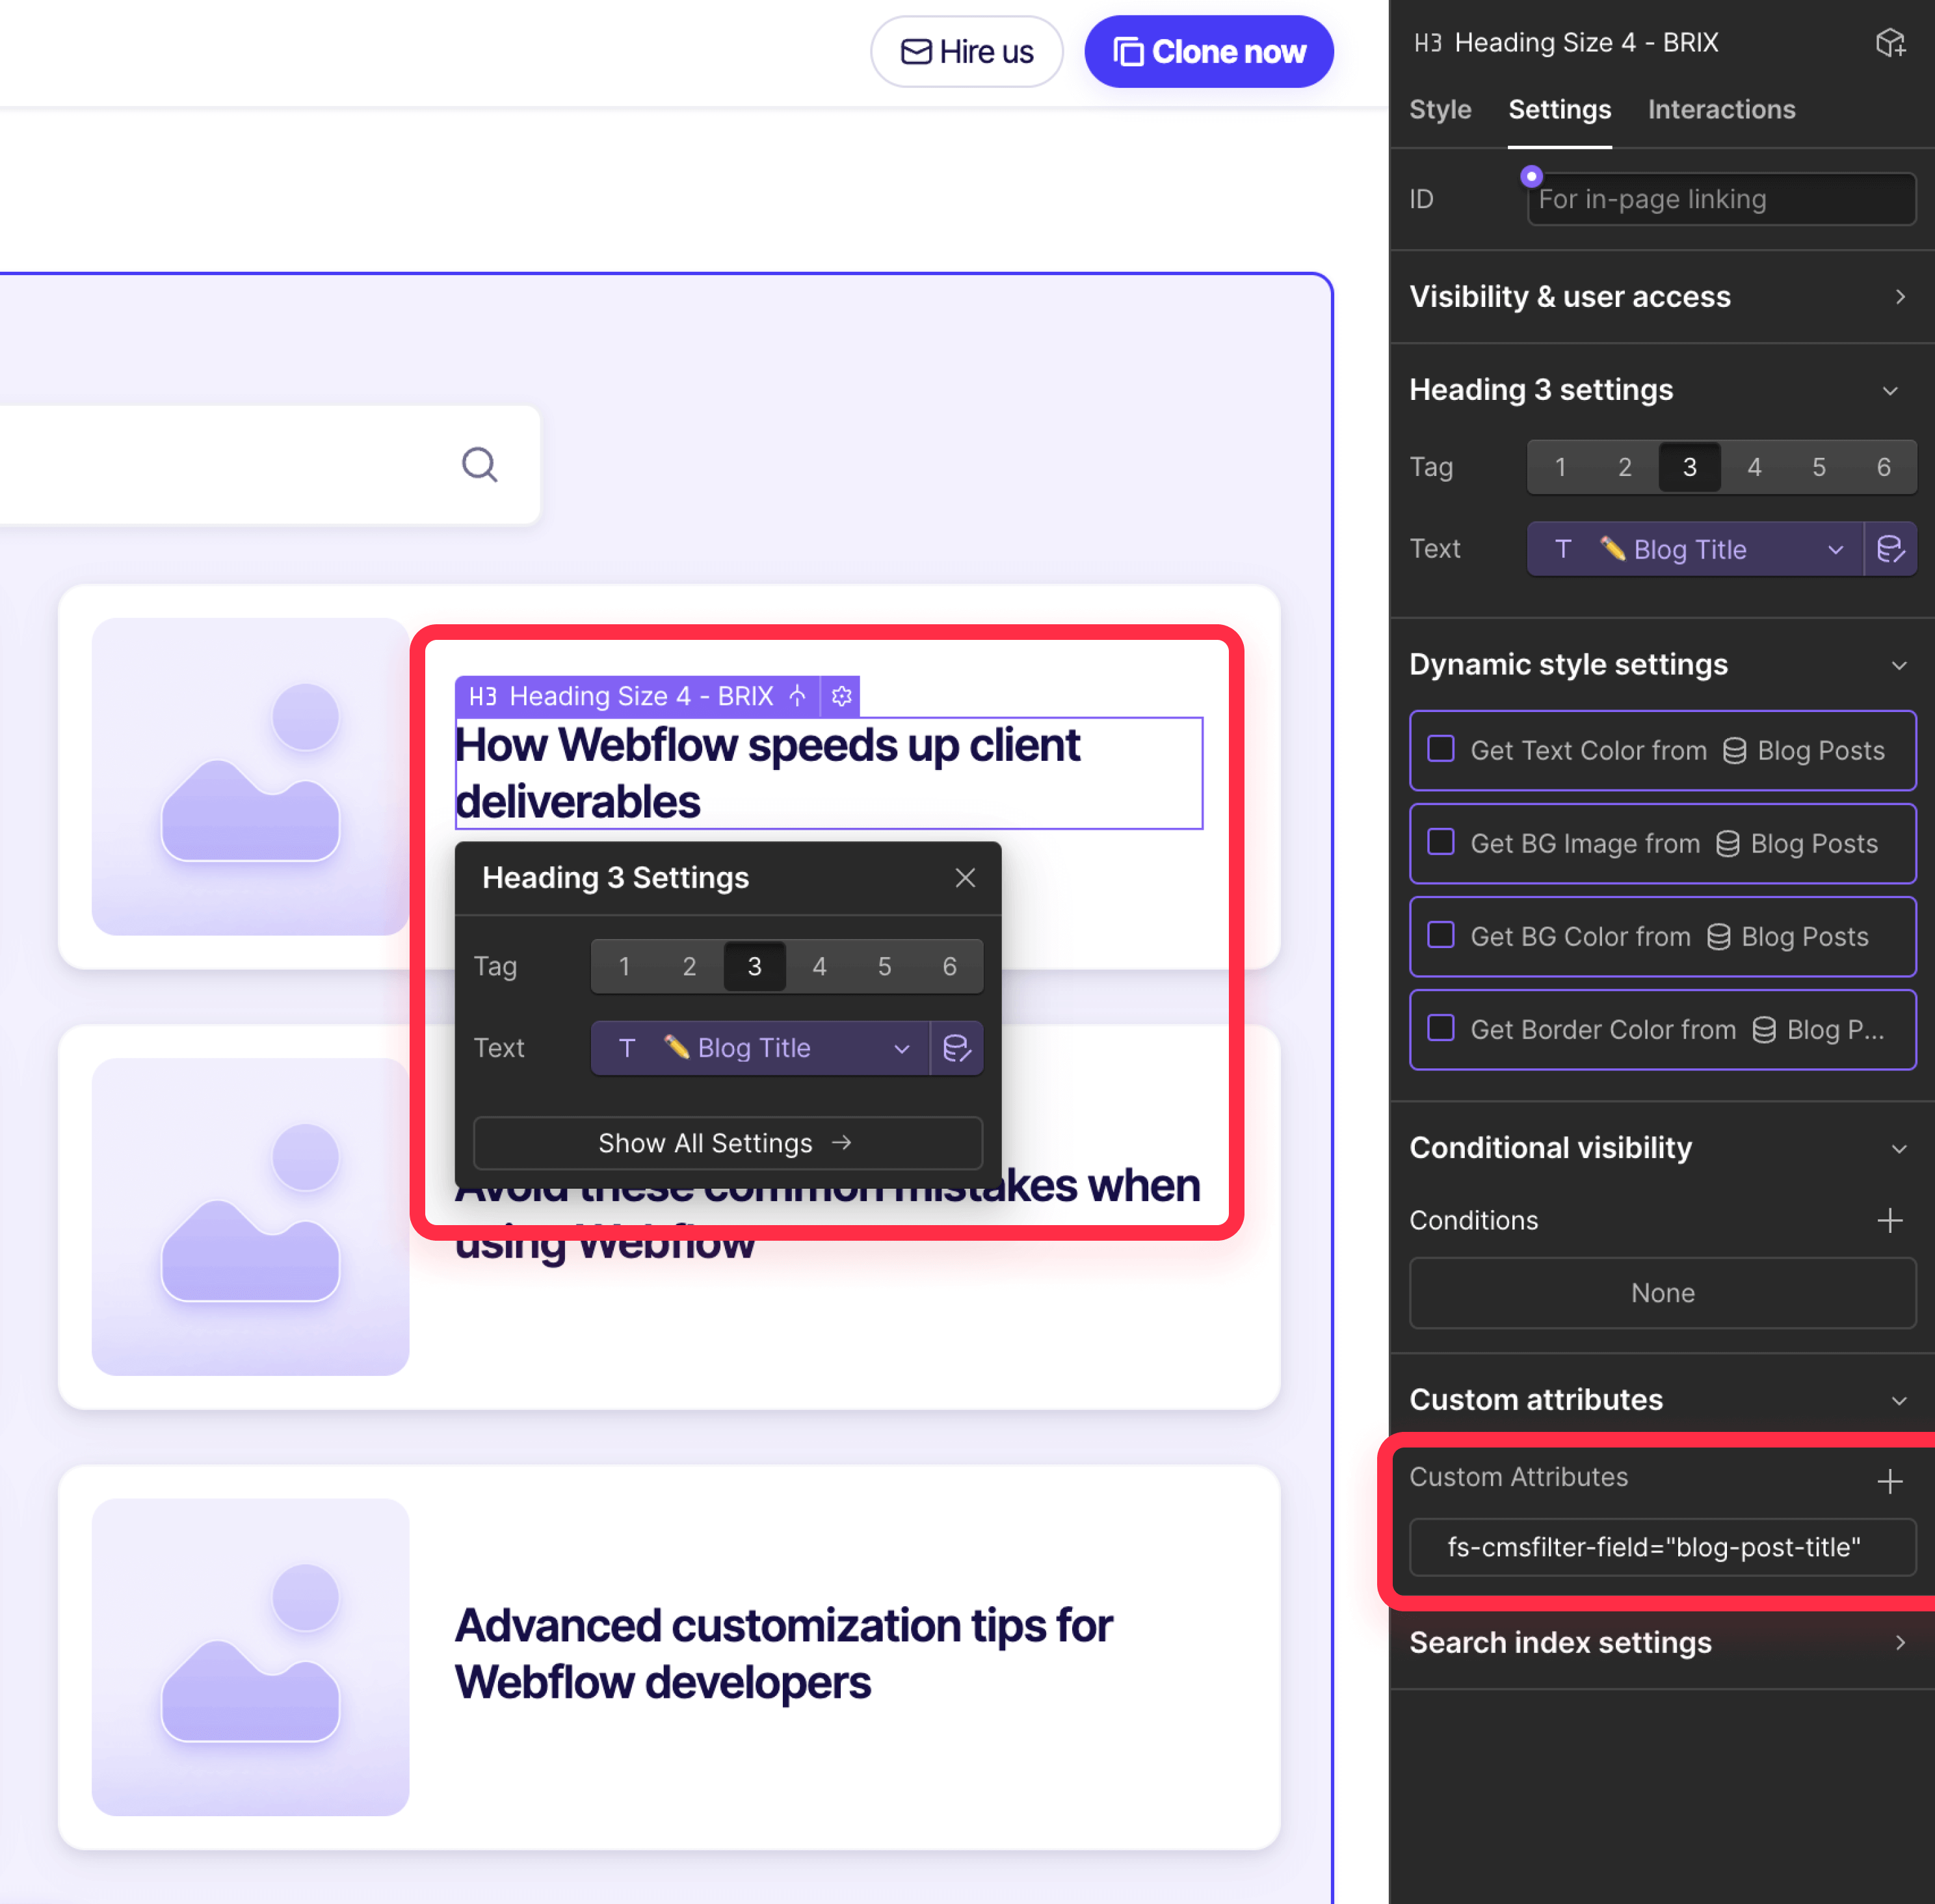Edit the fs-cmsfilter-field attribute entry
Screen dimensions: 1935x1904
1662,1547
